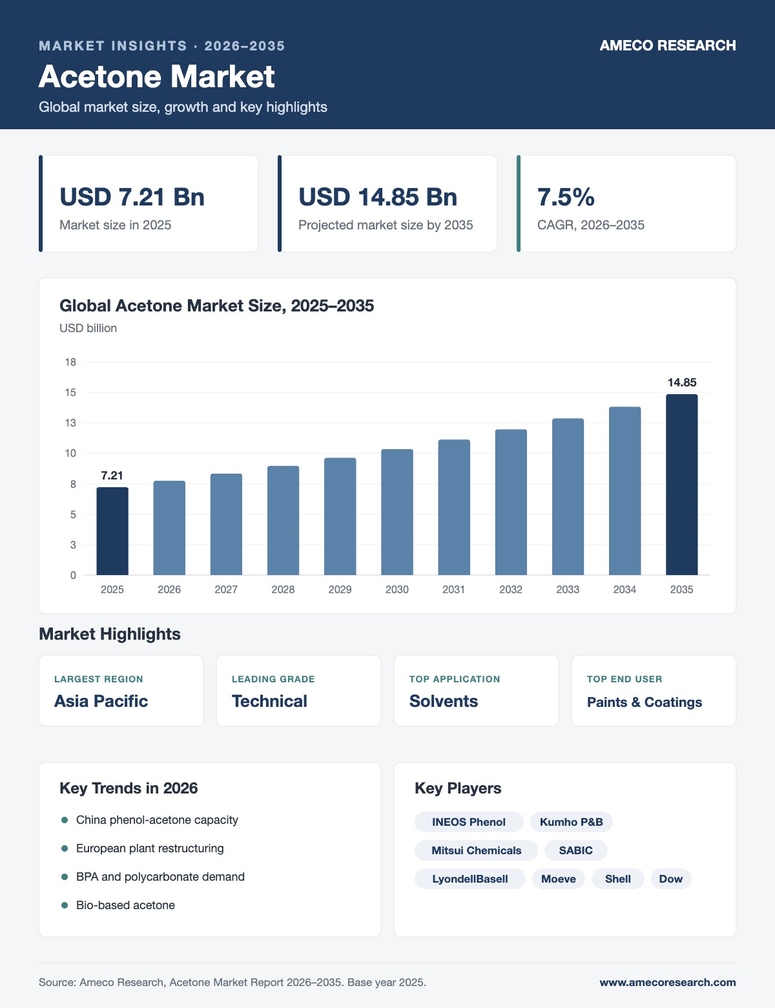Click the 2032 bar in the chart
This screenshot has width=775, height=1008.
[x=511, y=502]
